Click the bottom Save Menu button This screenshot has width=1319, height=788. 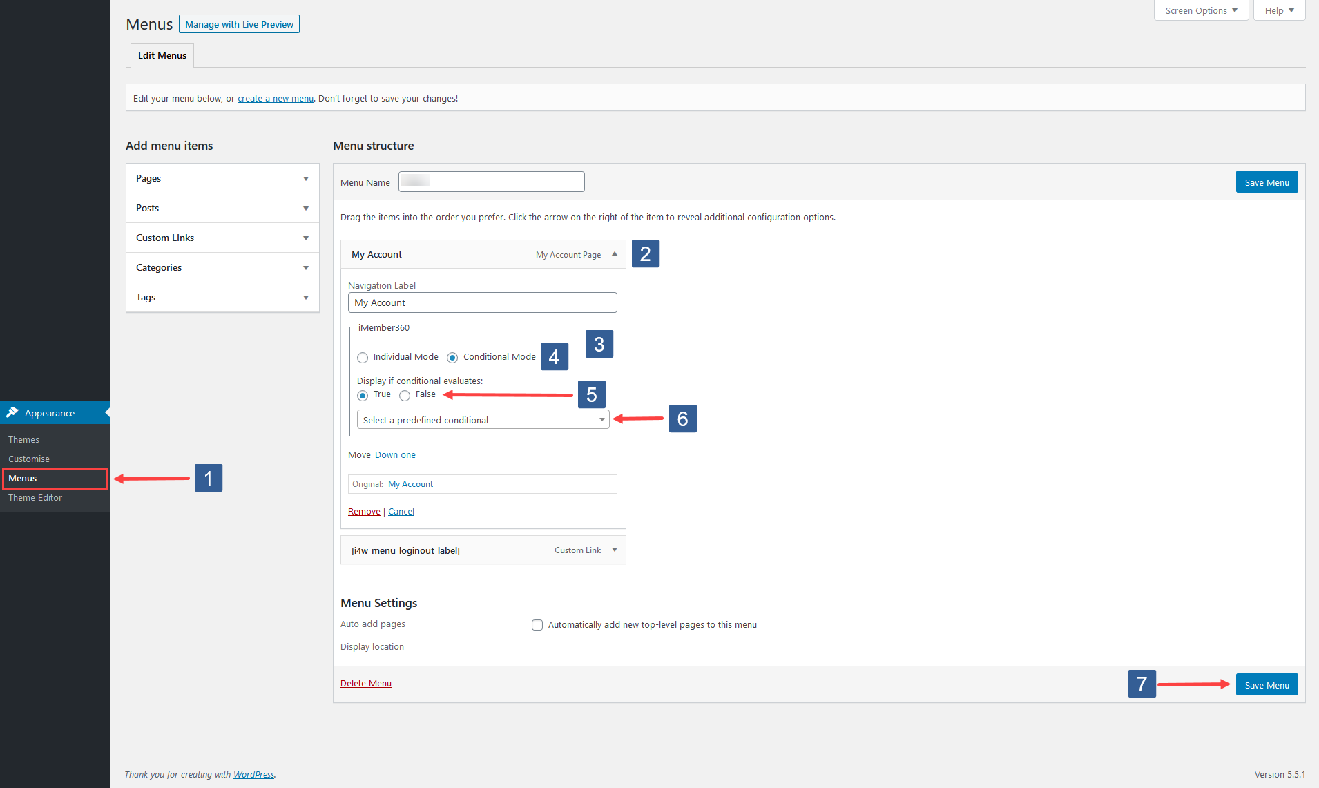click(1266, 684)
